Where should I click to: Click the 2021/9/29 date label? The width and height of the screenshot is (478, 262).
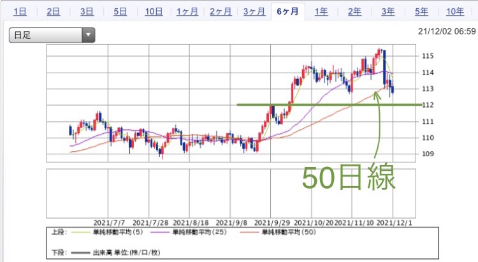[272, 223]
